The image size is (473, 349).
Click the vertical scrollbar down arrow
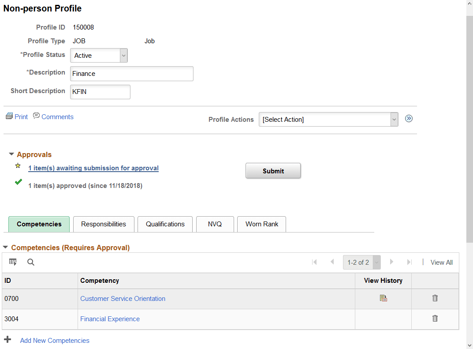tap(469, 345)
